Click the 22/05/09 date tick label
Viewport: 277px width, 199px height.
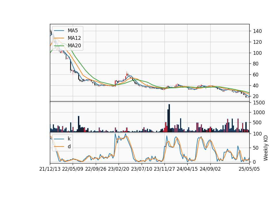(x=73, y=169)
